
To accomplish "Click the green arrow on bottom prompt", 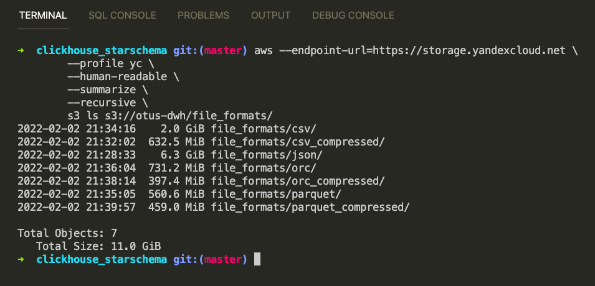I will pyautogui.click(x=21, y=259).
